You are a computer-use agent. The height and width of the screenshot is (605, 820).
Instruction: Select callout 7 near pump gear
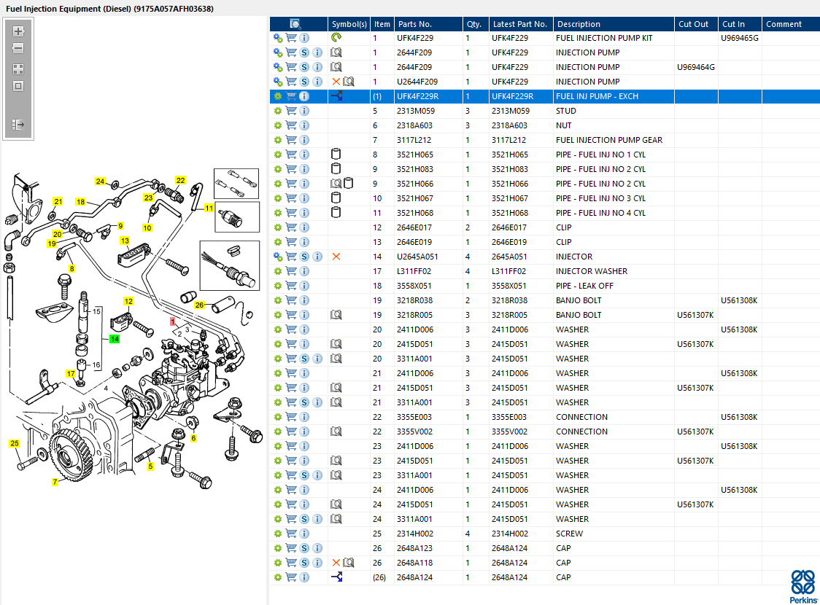(55, 482)
